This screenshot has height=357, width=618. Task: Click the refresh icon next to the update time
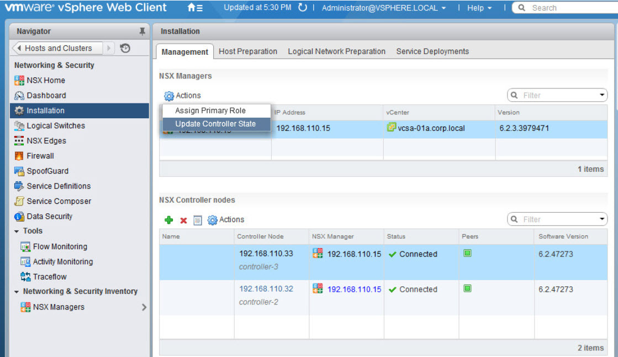302,8
